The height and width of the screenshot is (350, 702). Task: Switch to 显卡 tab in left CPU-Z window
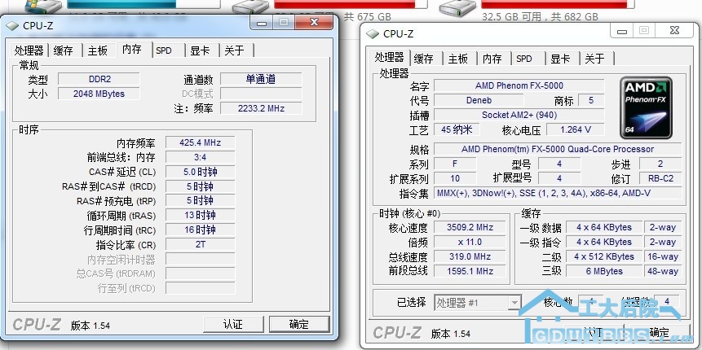point(200,50)
